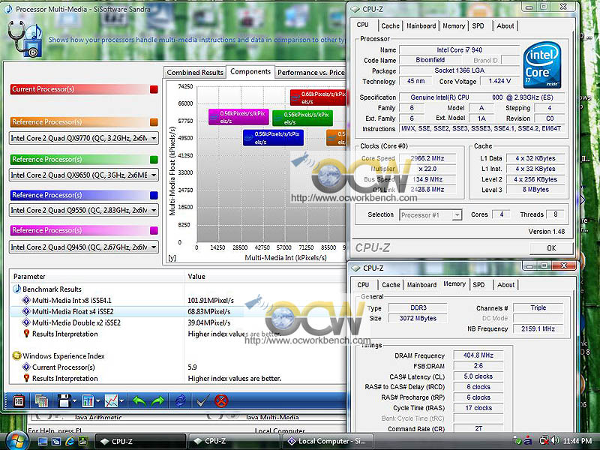Image resolution: width=600 pixels, height=450 pixels.
Task: Click the red 0.68kPixels data point on chart
Action: 317,97
